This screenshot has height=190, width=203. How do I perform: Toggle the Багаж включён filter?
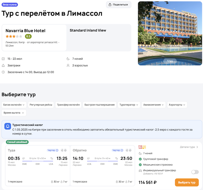coord(14,105)
